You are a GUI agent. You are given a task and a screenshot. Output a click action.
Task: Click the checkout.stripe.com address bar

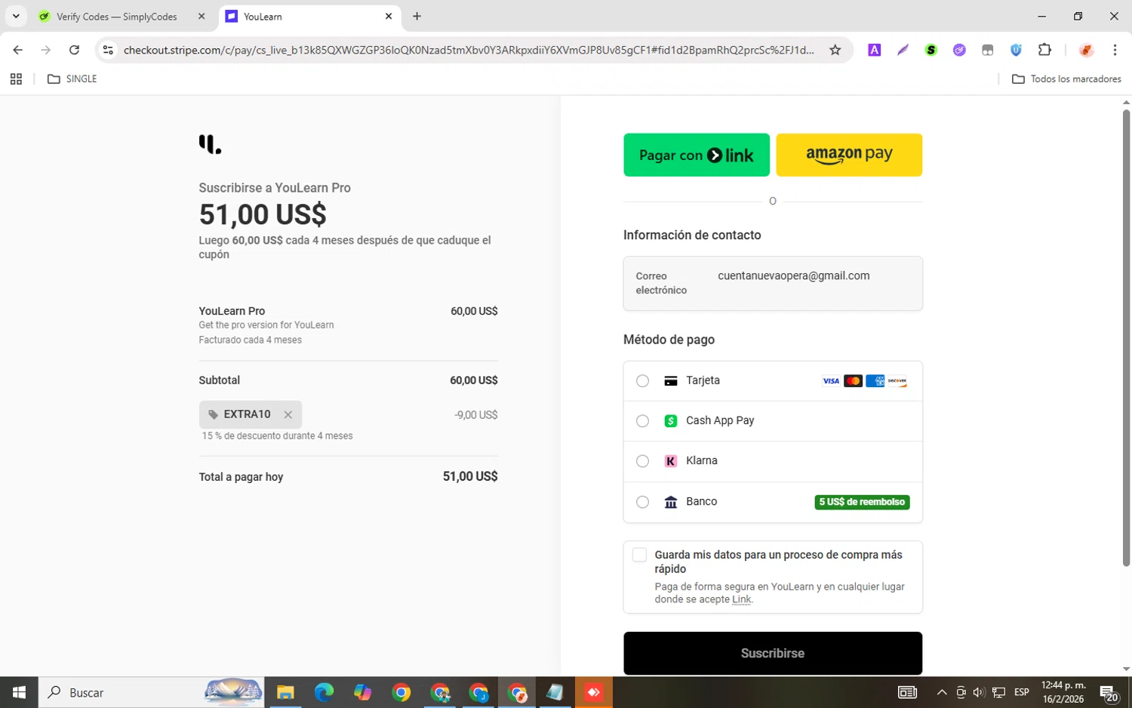pyautogui.click(x=468, y=50)
